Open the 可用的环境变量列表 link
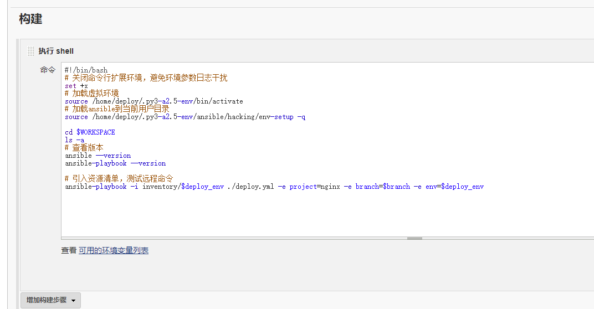This screenshot has height=309, width=594. 113,250
